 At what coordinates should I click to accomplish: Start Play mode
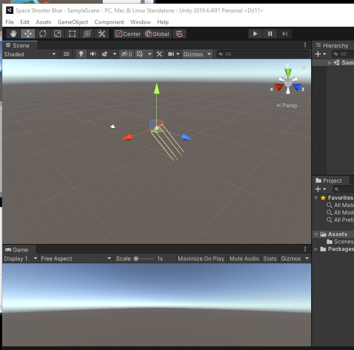point(255,34)
